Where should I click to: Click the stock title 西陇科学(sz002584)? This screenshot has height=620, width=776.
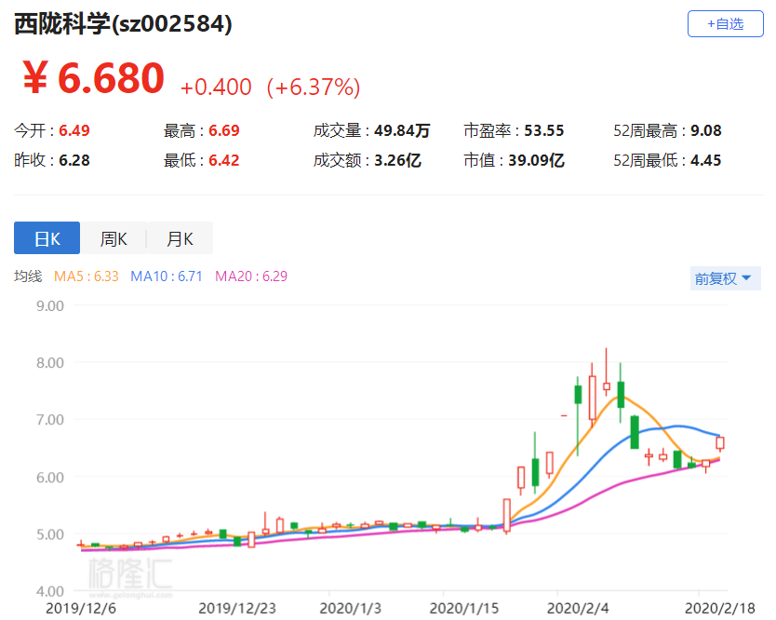coord(123,23)
